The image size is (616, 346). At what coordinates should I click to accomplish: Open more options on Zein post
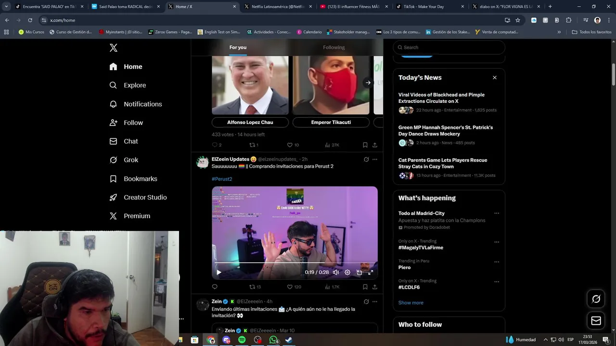point(375,302)
